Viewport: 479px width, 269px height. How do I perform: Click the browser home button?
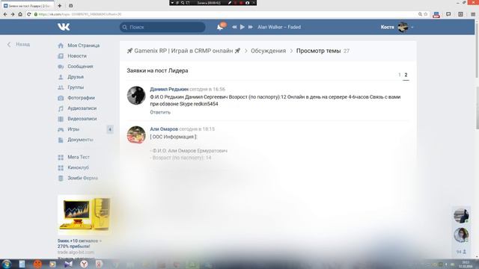pyautogui.click(x=20, y=14)
